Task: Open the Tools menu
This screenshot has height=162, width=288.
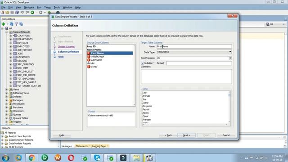Action: (57, 7)
